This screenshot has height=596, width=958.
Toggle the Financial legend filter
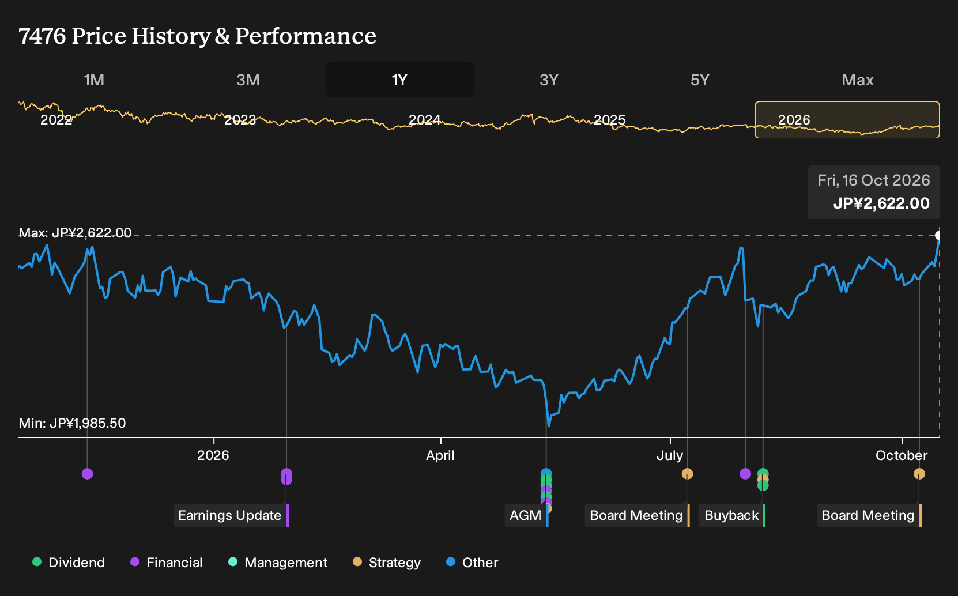167,563
